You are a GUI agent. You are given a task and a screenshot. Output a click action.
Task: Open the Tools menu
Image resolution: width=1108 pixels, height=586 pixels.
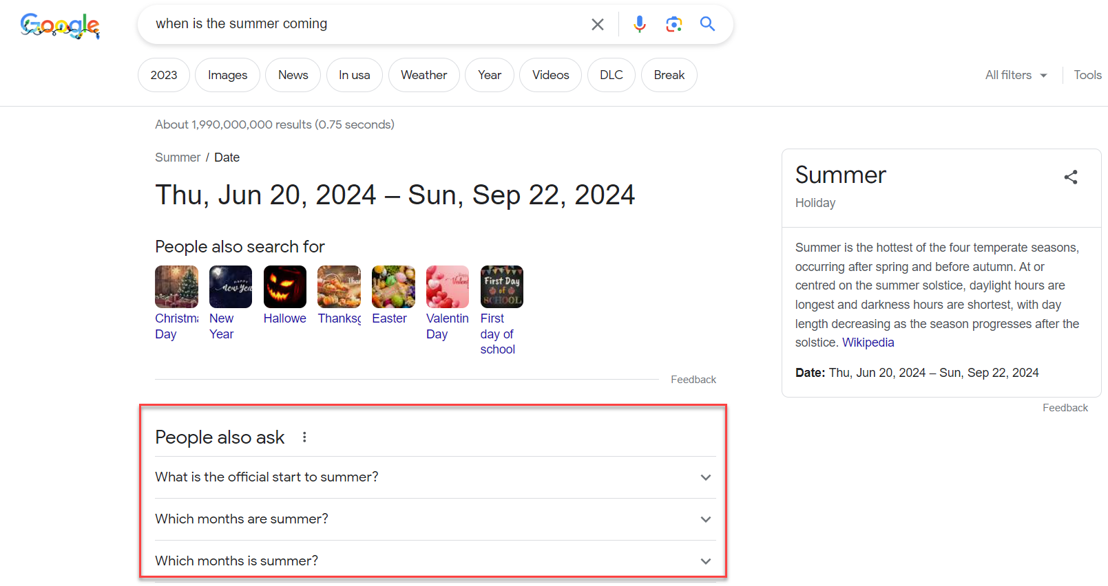[1087, 75]
